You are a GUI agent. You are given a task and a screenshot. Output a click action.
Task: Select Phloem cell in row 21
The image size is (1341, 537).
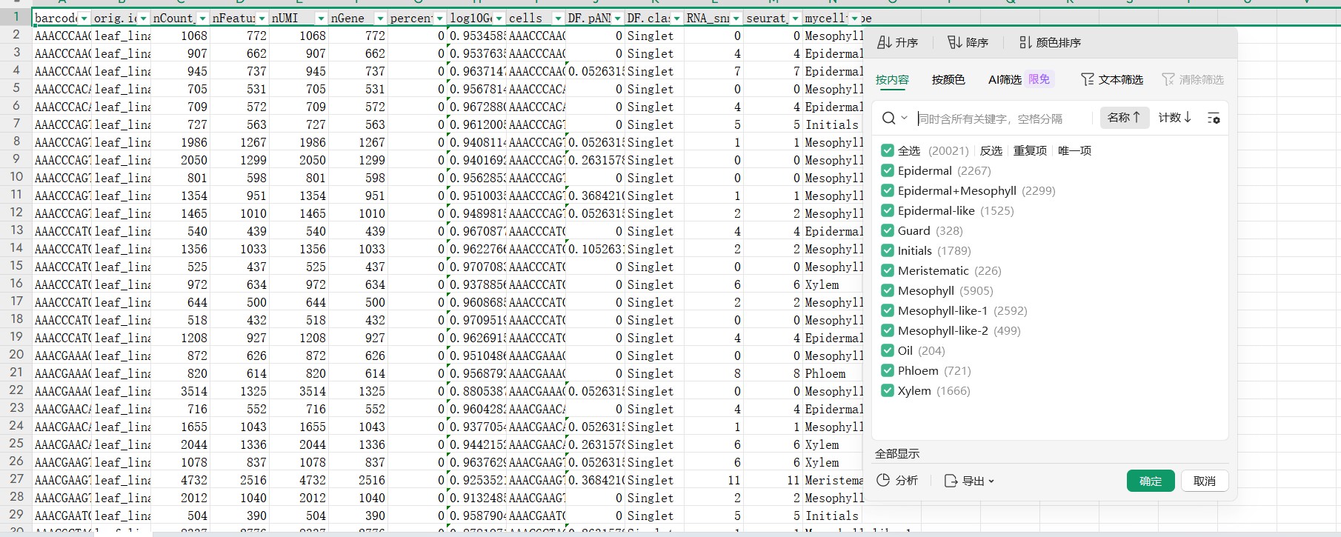click(x=833, y=373)
